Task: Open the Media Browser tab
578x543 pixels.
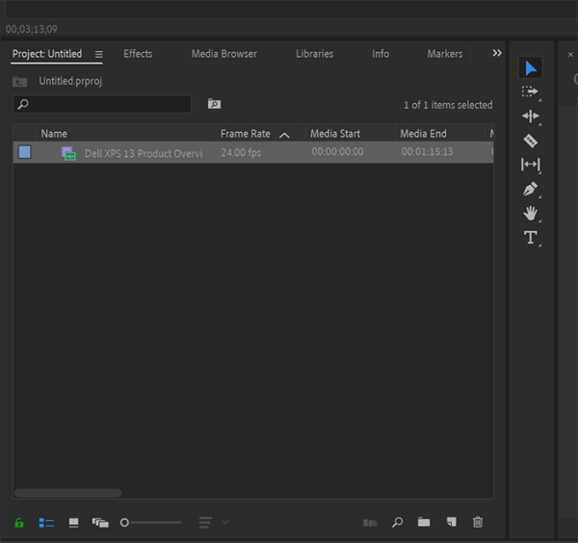Action: click(224, 54)
